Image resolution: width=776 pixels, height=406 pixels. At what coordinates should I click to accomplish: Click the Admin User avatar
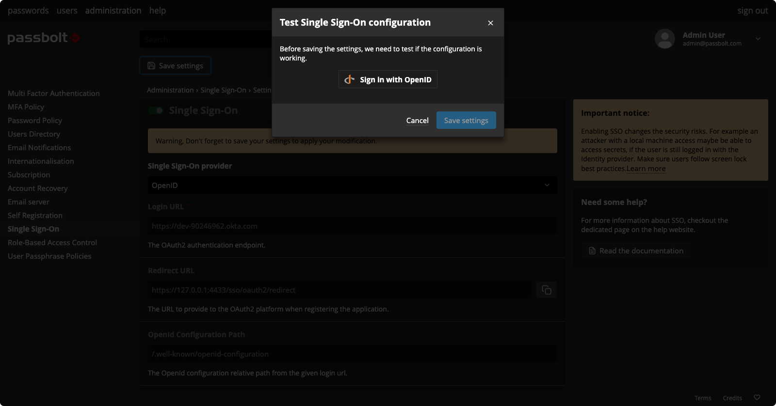[664, 39]
